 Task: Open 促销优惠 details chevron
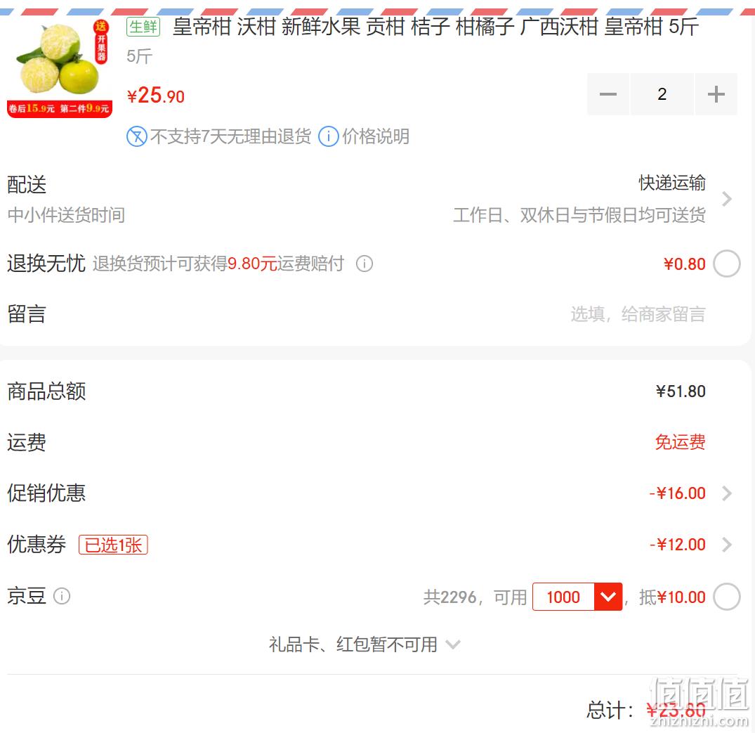click(727, 493)
